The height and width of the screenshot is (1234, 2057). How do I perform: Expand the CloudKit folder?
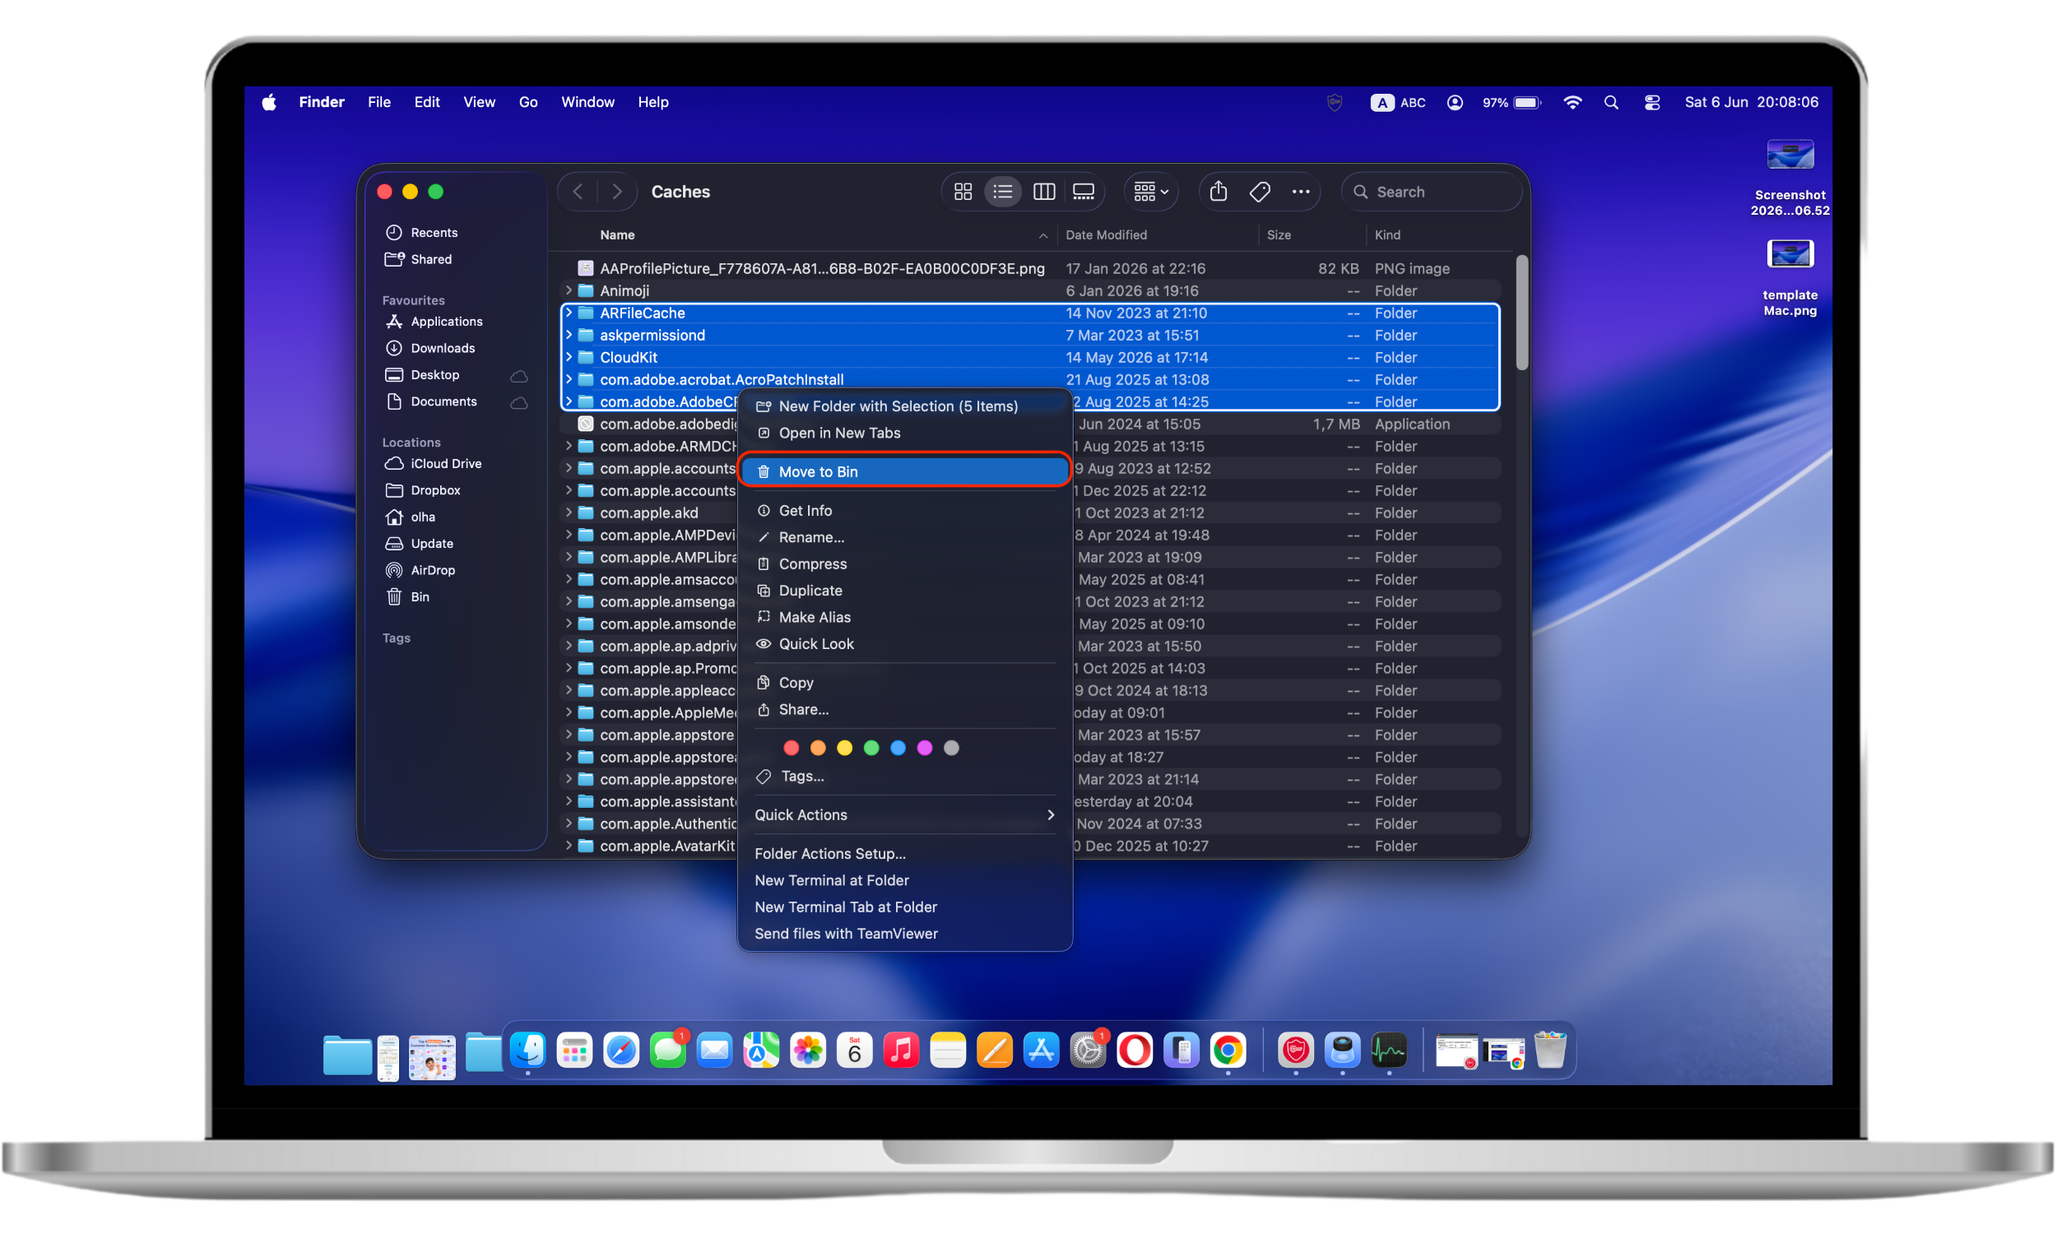click(x=569, y=358)
